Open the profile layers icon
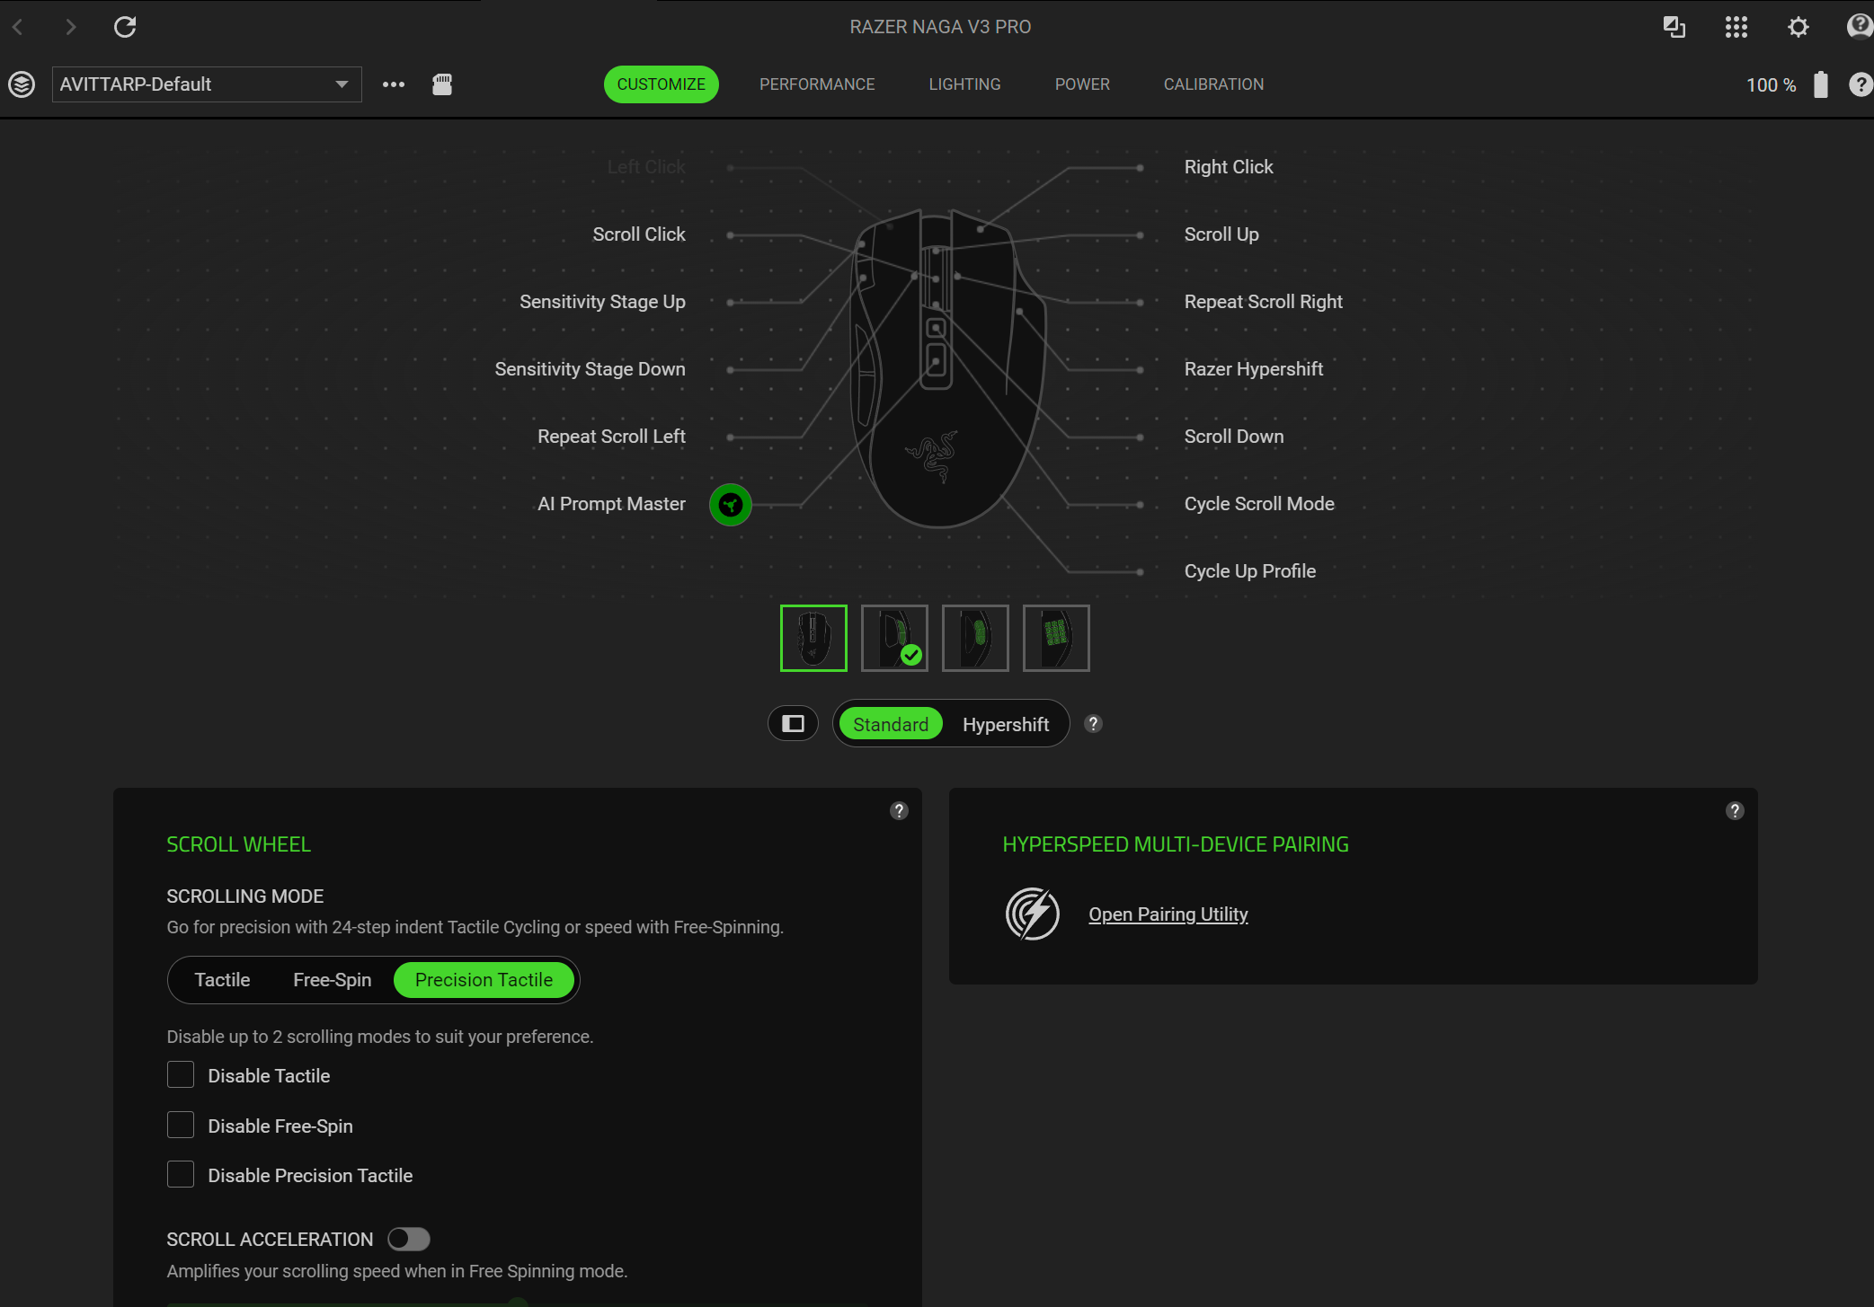 [x=22, y=84]
